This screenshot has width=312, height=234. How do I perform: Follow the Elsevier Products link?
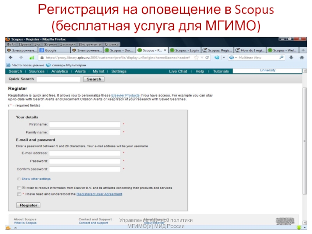coord(125,95)
